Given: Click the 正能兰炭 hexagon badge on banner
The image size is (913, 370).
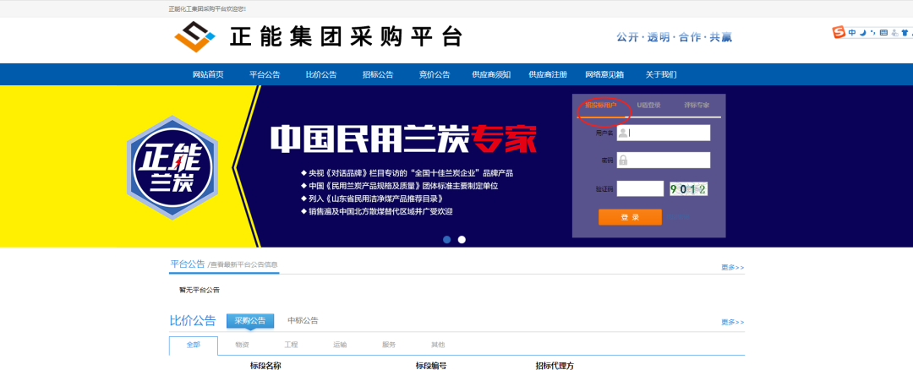Looking at the screenshot, I should tap(172, 167).
